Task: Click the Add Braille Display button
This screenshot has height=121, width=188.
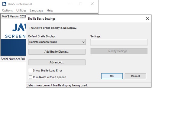Action: point(57,52)
